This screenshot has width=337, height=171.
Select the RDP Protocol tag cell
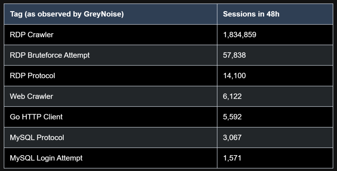32,76
